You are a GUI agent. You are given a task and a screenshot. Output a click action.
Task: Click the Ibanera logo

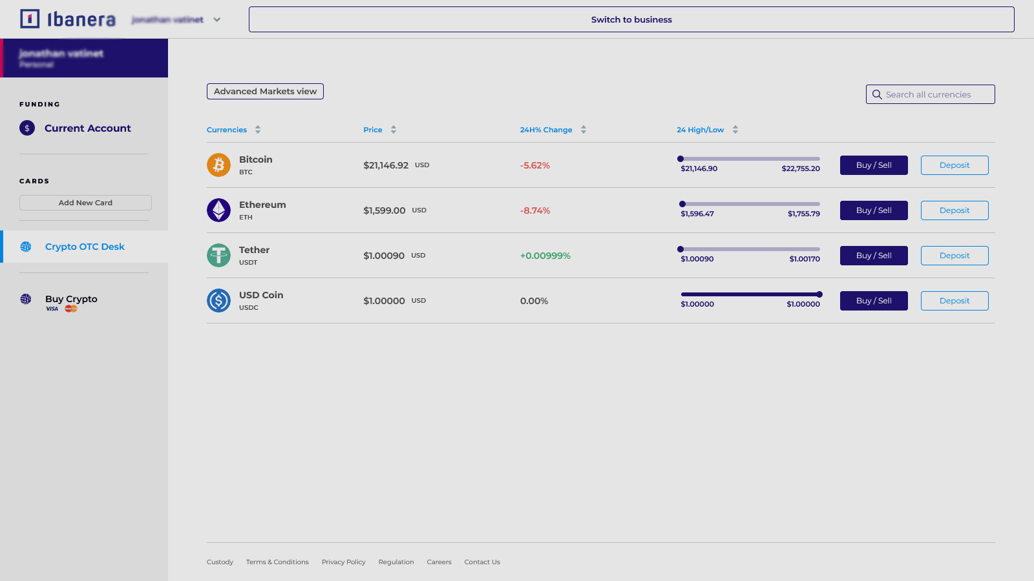[x=68, y=19]
